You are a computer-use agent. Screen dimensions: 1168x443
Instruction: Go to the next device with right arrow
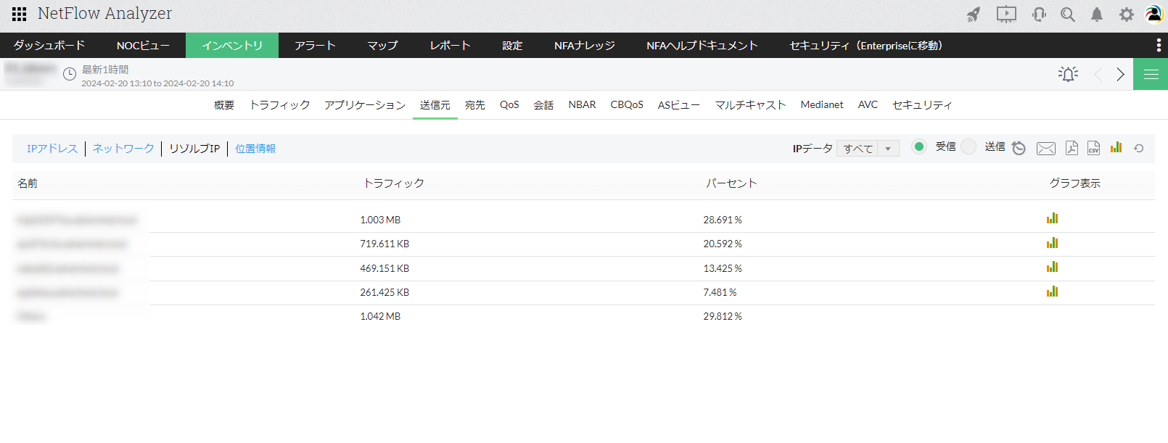[x=1120, y=74]
